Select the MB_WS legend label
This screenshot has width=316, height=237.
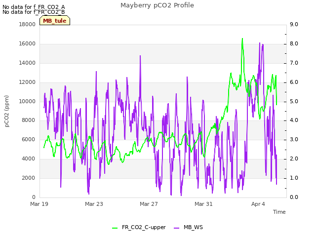point(193,227)
